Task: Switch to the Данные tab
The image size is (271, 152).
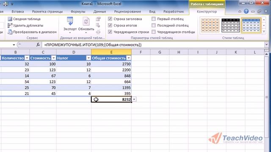Action: (100, 11)
